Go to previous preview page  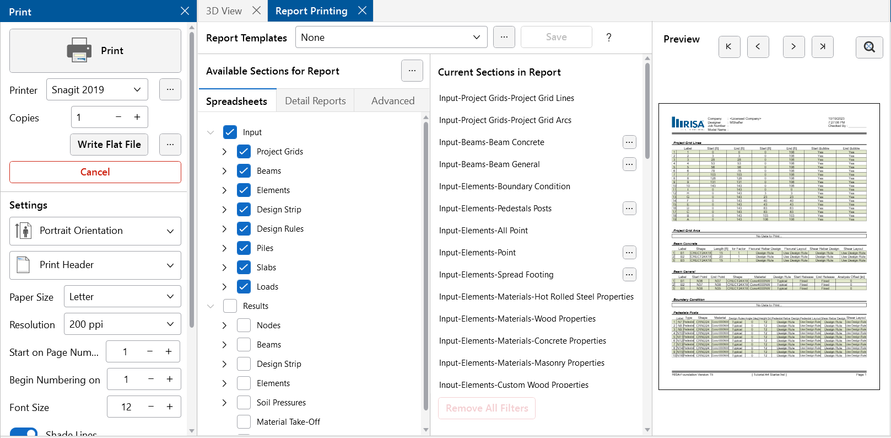pyautogui.click(x=758, y=47)
